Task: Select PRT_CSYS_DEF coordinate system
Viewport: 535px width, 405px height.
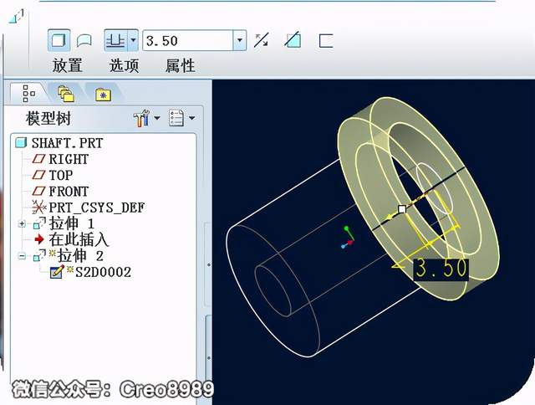Action: (x=97, y=208)
